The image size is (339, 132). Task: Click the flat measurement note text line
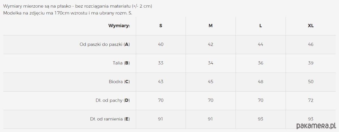pyautogui.click(x=78, y=6)
